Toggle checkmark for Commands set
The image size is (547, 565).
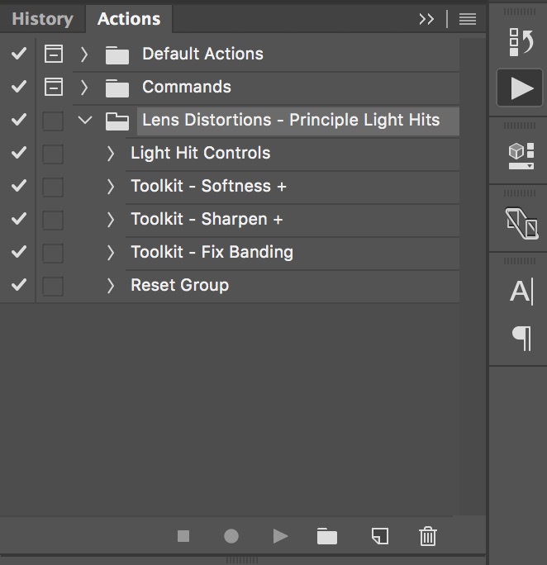(x=18, y=87)
